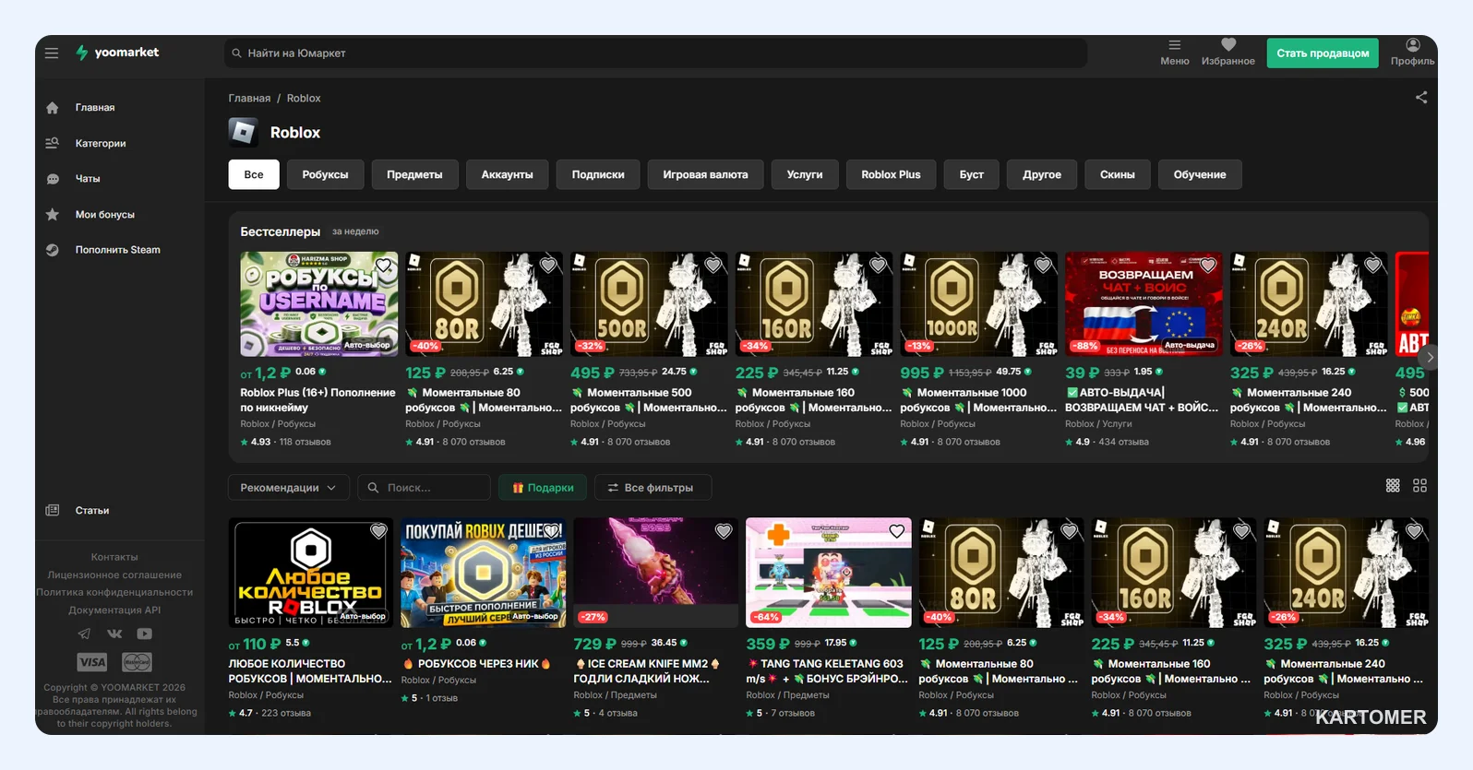Viewport: 1473px width, 770px height.
Task: Open Категории in the sidebar
Action: pos(100,143)
